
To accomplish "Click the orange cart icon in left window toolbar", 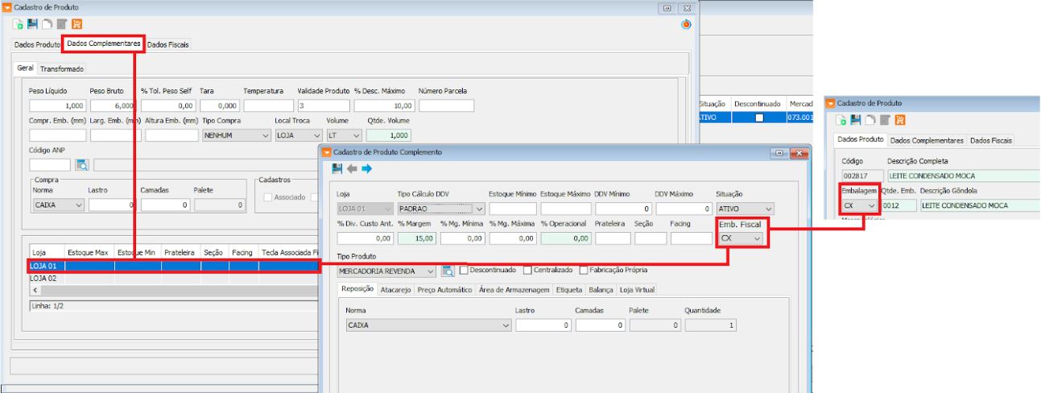I will coord(76,24).
